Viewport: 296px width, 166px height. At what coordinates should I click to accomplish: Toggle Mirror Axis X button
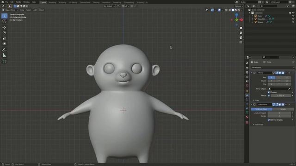pyautogui.click(x=271, y=77)
